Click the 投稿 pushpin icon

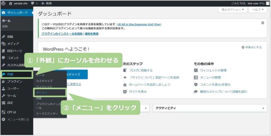click(3, 37)
